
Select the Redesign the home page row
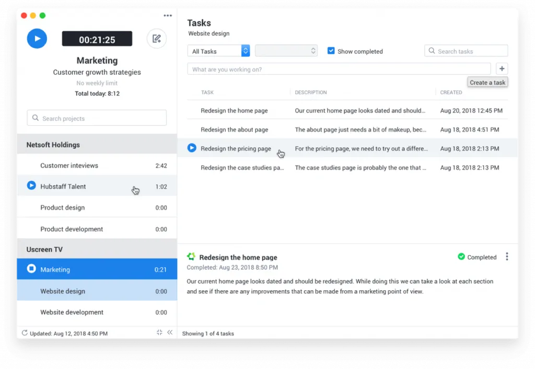pos(347,111)
